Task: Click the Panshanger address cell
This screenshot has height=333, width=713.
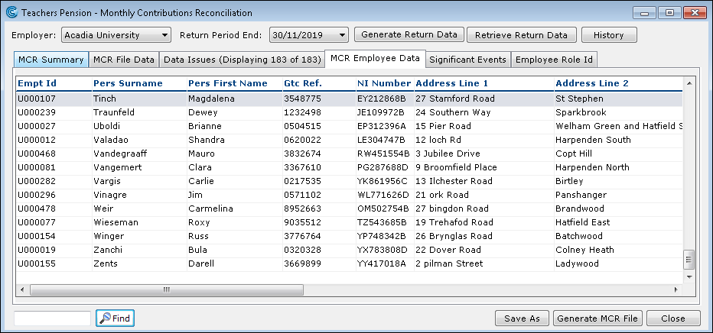Action: click(618, 195)
